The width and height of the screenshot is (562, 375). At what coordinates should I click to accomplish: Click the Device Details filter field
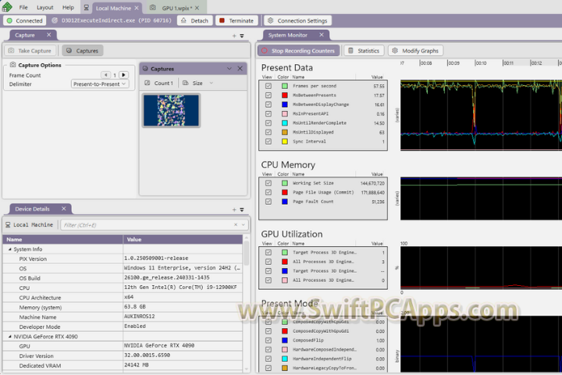pyautogui.click(x=152, y=225)
